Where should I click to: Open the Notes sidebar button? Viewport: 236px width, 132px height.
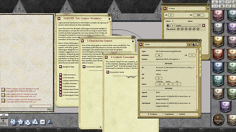pyautogui.click(x=232, y=15)
